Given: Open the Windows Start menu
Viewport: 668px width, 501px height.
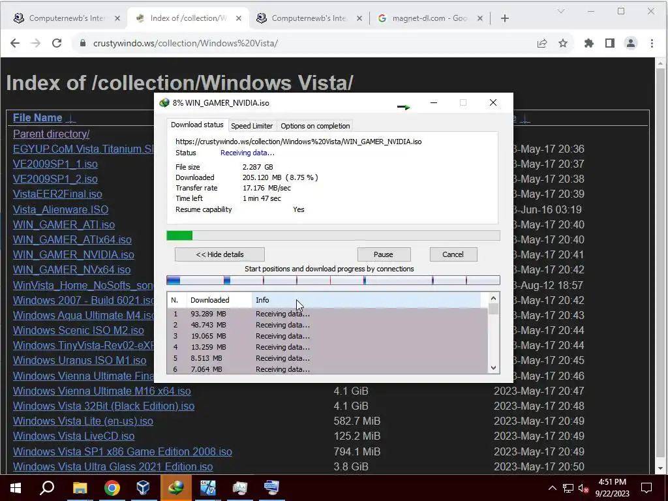Looking at the screenshot, I should point(16,488).
